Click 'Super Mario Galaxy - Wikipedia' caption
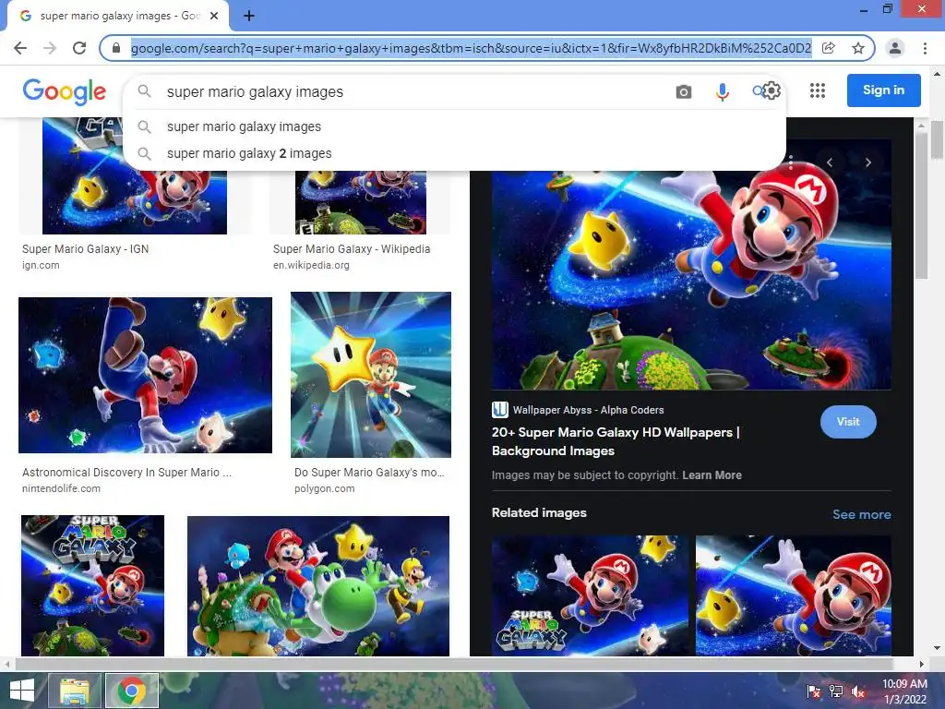 click(x=352, y=249)
